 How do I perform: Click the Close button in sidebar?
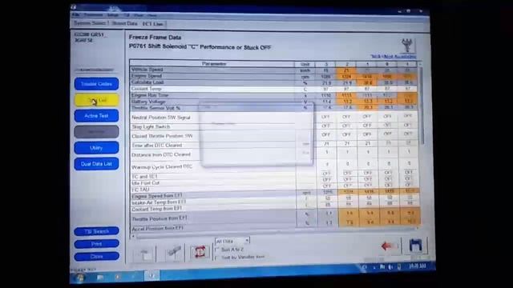pyautogui.click(x=96, y=257)
